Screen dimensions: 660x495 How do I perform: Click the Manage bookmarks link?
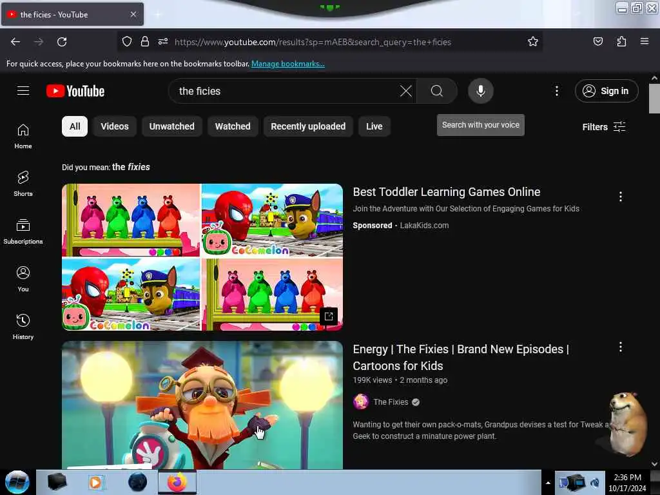pyautogui.click(x=288, y=64)
